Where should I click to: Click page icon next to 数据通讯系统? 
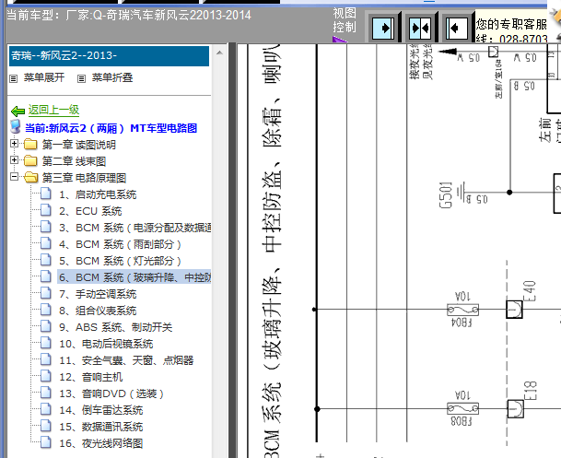click(46, 426)
